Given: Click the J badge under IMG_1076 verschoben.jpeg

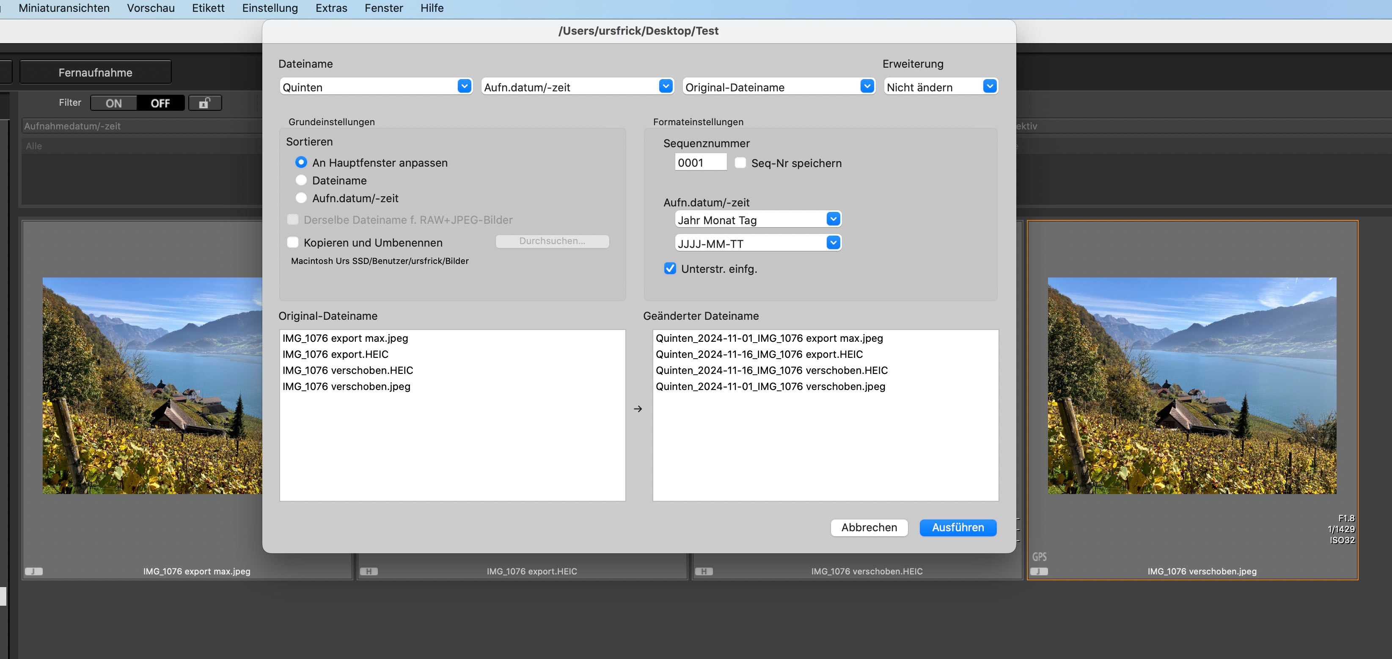Looking at the screenshot, I should click(1039, 571).
